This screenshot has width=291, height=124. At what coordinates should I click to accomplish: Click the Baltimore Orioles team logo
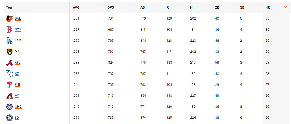pyautogui.click(x=9, y=18)
